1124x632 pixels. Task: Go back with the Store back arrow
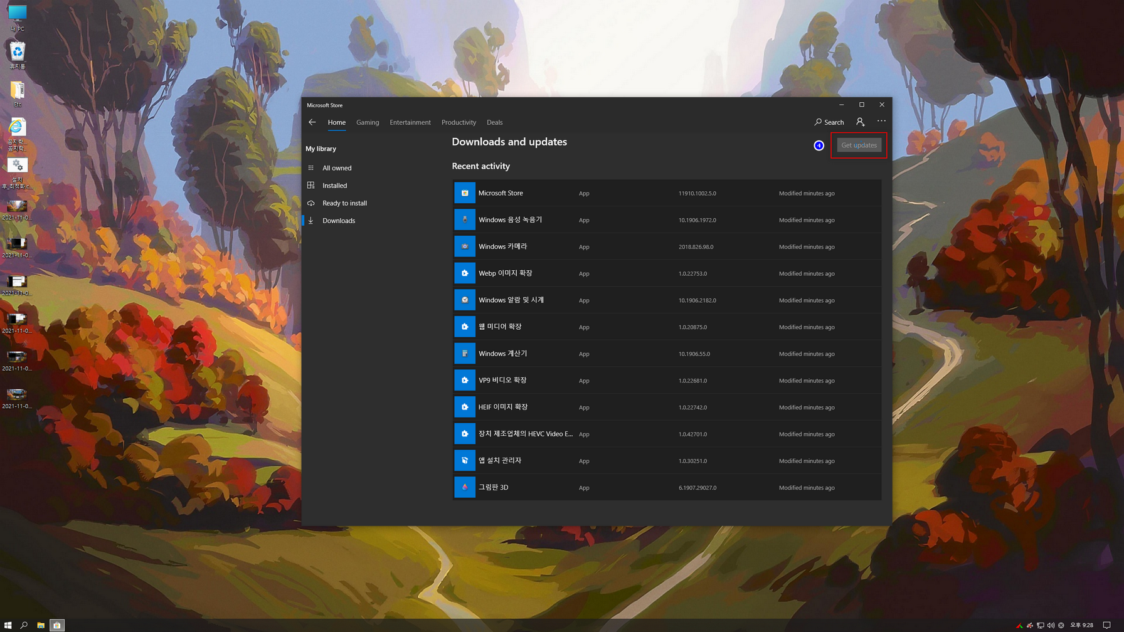click(x=312, y=122)
